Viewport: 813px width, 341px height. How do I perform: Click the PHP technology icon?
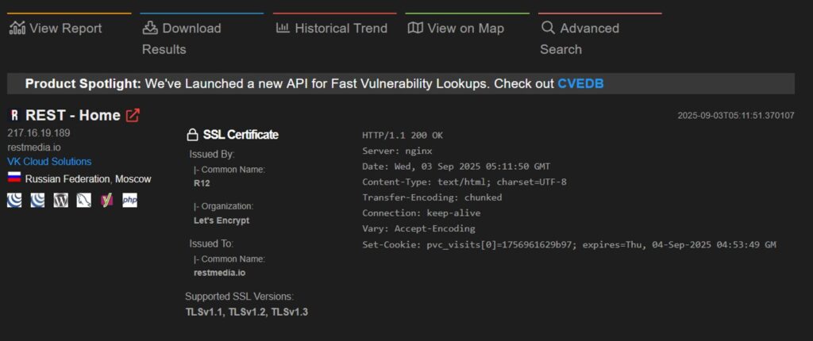click(129, 200)
